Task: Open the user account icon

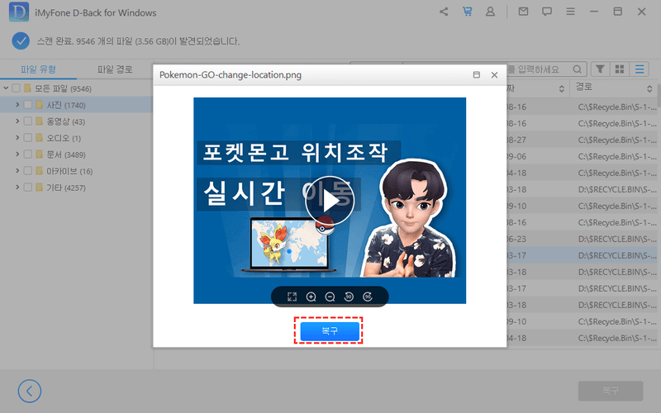Action: point(490,12)
